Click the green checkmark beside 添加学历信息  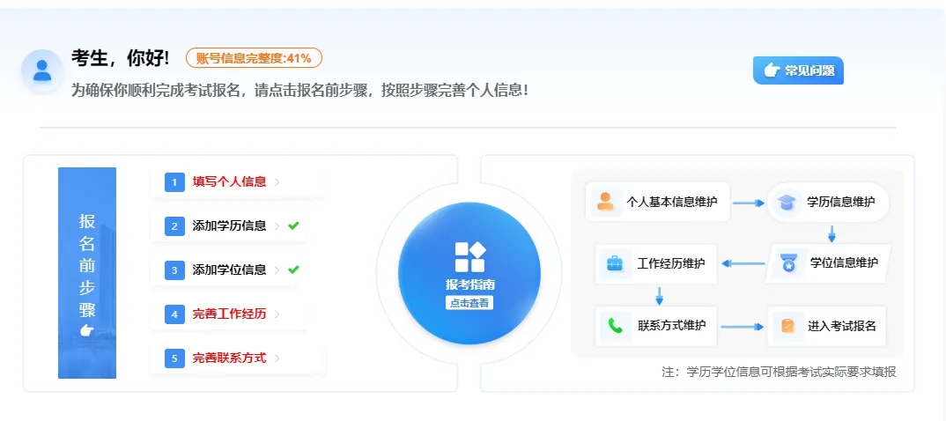point(293,225)
